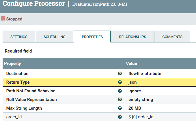The width and height of the screenshot is (196, 127).
Task: Click help icon for Max String Length
Action: [120, 108]
